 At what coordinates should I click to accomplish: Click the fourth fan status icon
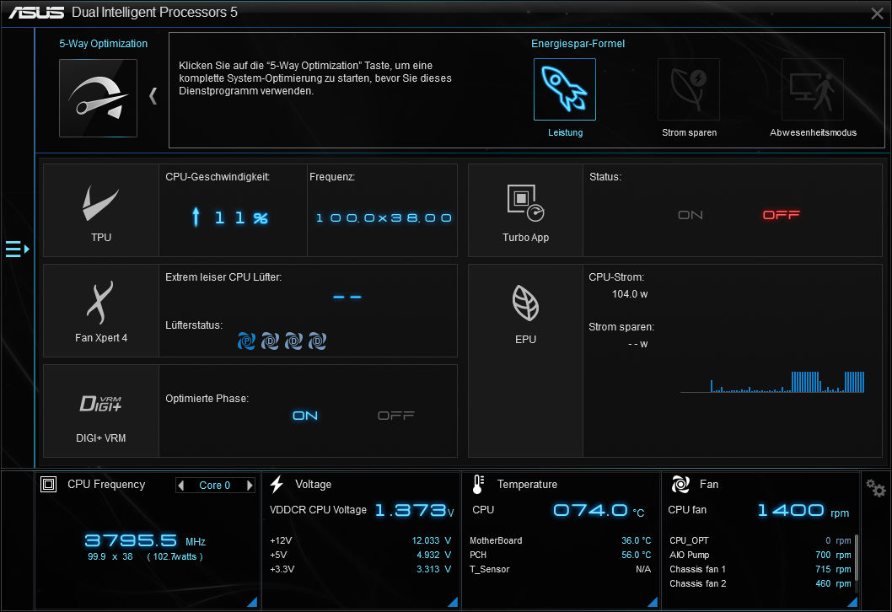click(318, 341)
